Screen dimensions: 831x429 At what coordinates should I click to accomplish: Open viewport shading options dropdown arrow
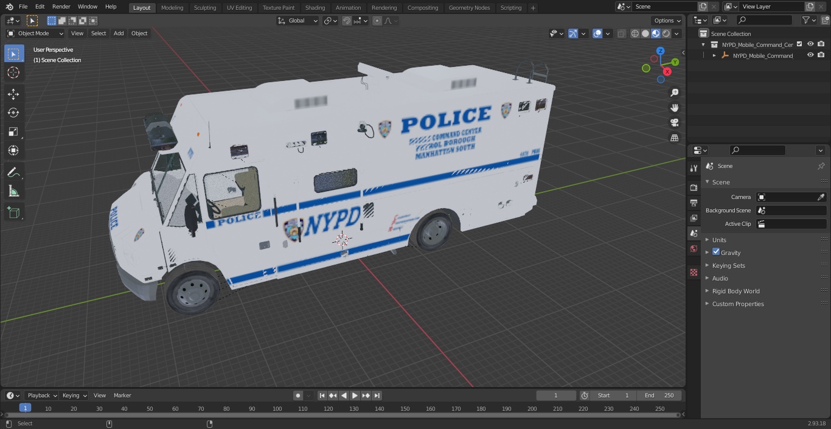(x=678, y=33)
